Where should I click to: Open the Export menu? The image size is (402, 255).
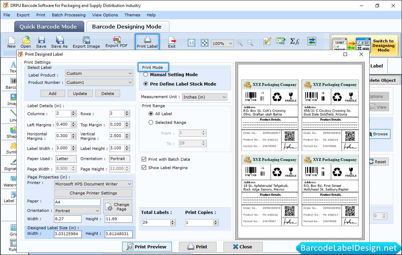[x=23, y=15]
